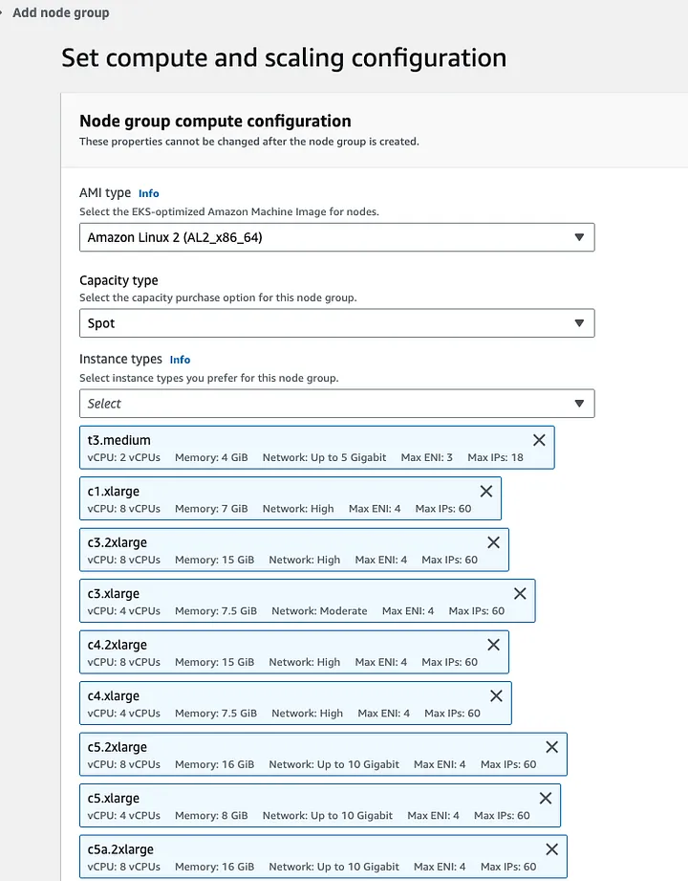Click 'Memory: 7 GiB' on c1.xlarge
The width and height of the screenshot is (688, 881).
click(x=211, y=509)
